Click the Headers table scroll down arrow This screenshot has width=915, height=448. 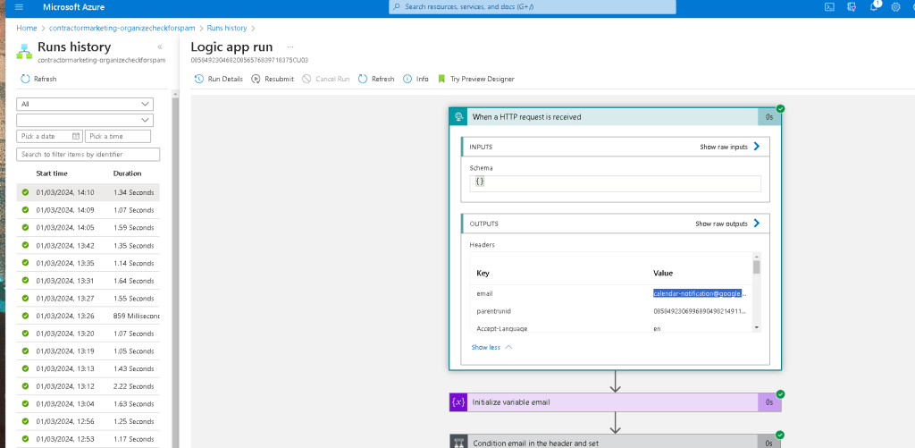tap(756, 327)
